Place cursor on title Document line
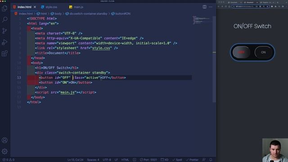 pyautogui.click(x=58, y=53)
